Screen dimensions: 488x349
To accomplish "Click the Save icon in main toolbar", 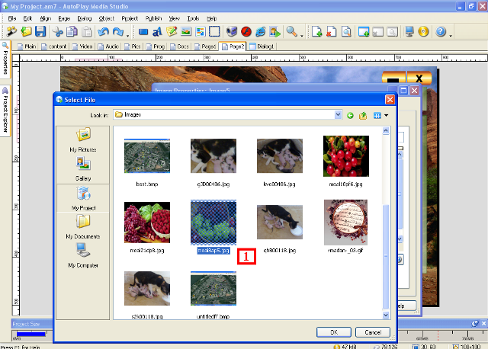I will pos(40,32).
